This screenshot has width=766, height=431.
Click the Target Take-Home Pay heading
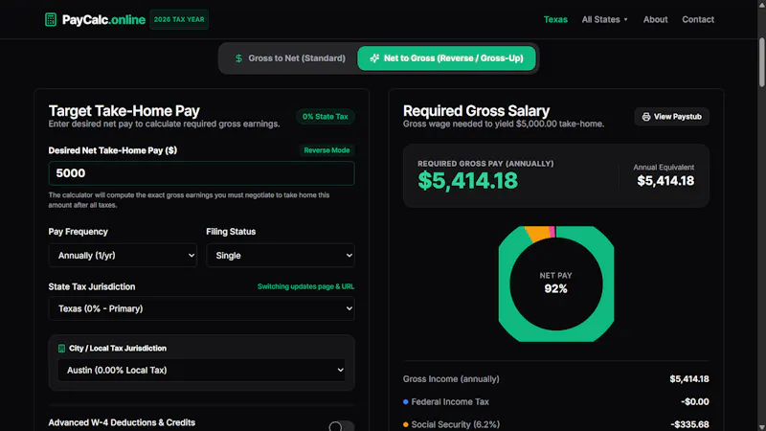coord(124,111)
